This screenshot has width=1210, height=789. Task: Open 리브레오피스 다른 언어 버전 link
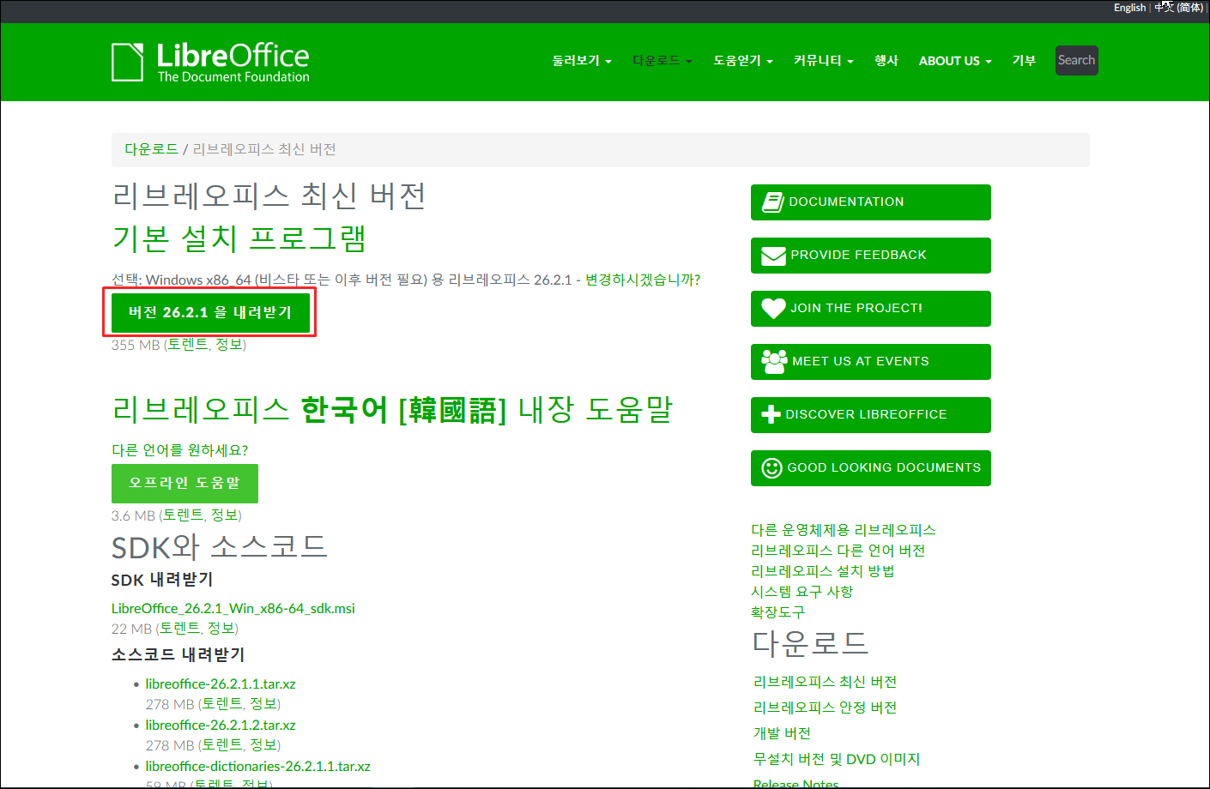tap(838, 551)
